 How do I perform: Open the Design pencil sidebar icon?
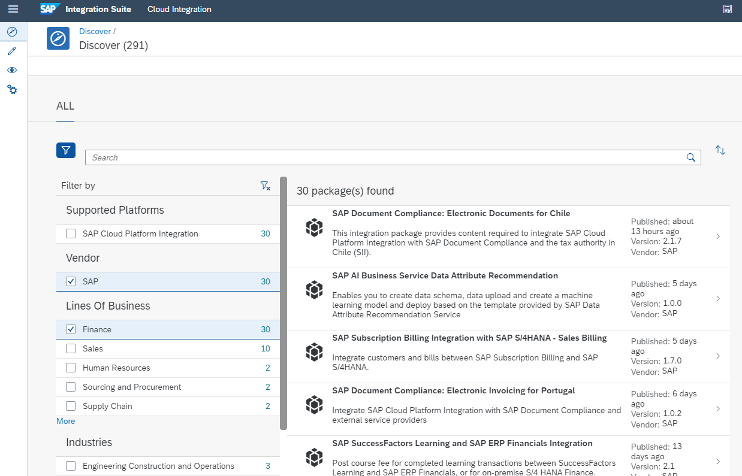point(12,51)
